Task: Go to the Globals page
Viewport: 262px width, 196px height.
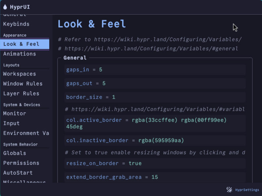Action: point(14,153)
